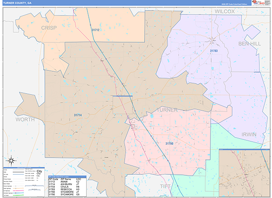Click the city inset map thumbnail

(x=244, y=173)
